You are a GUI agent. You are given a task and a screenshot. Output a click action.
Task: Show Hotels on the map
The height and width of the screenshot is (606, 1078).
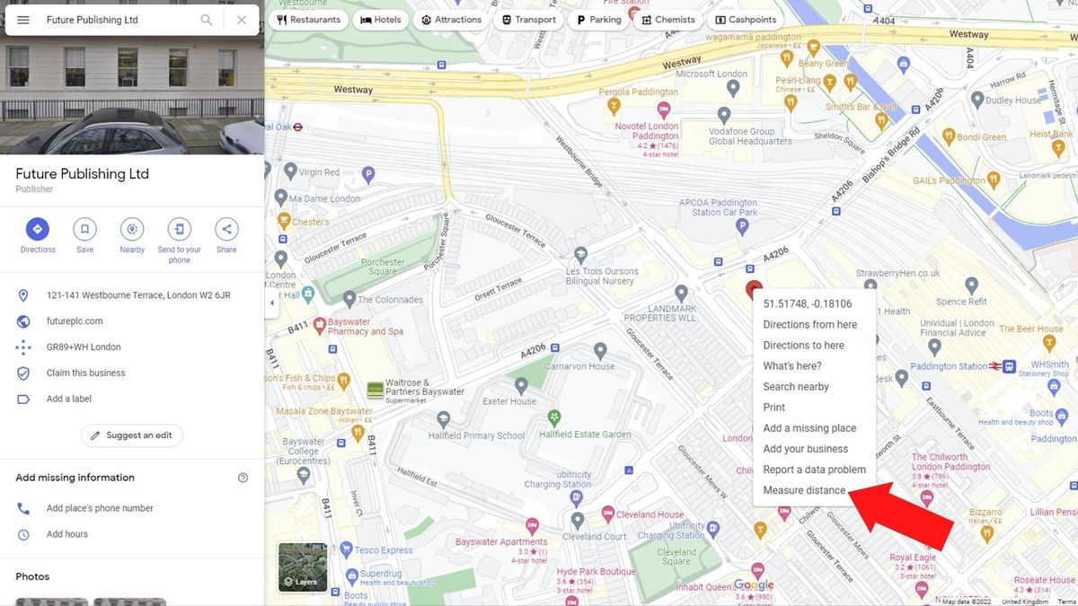(380, 19)
